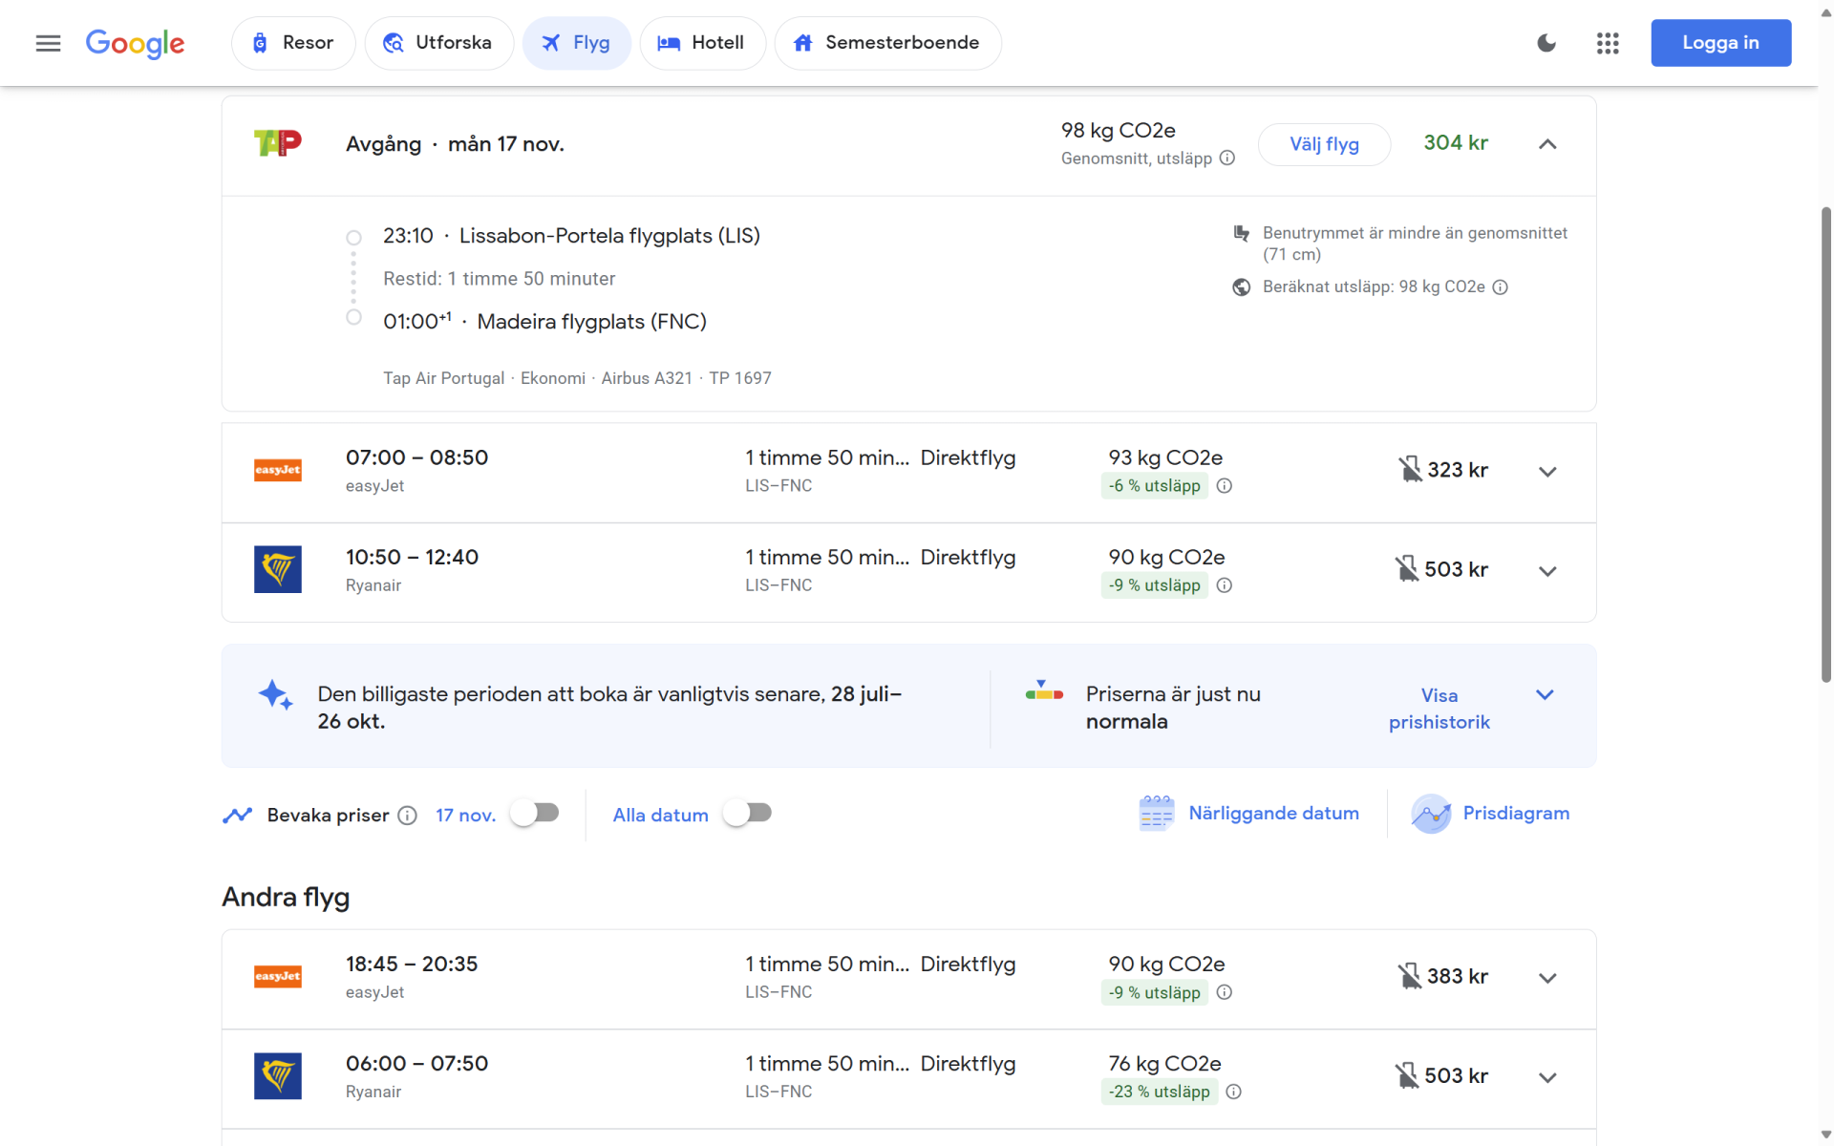1834x1146 pixels.
Task: Expand the price history chevron
Action: tap(1545, 695)
